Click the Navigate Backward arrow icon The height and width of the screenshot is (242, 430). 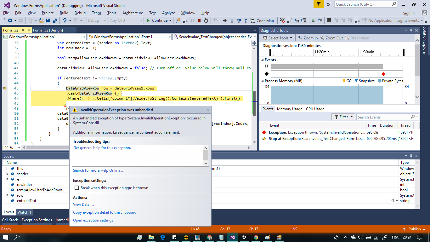point(10,20)
